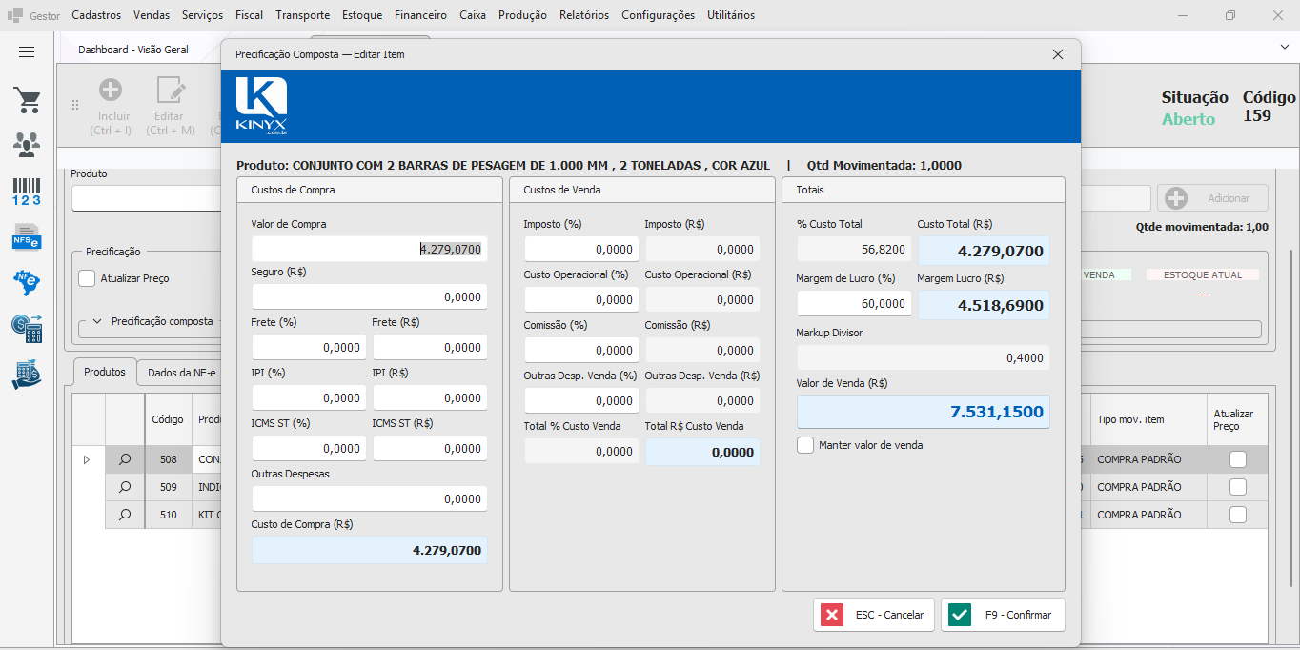Expand row arrow beside item 508
Screen dimensions: 1300x650
click(x=87, y=459)
